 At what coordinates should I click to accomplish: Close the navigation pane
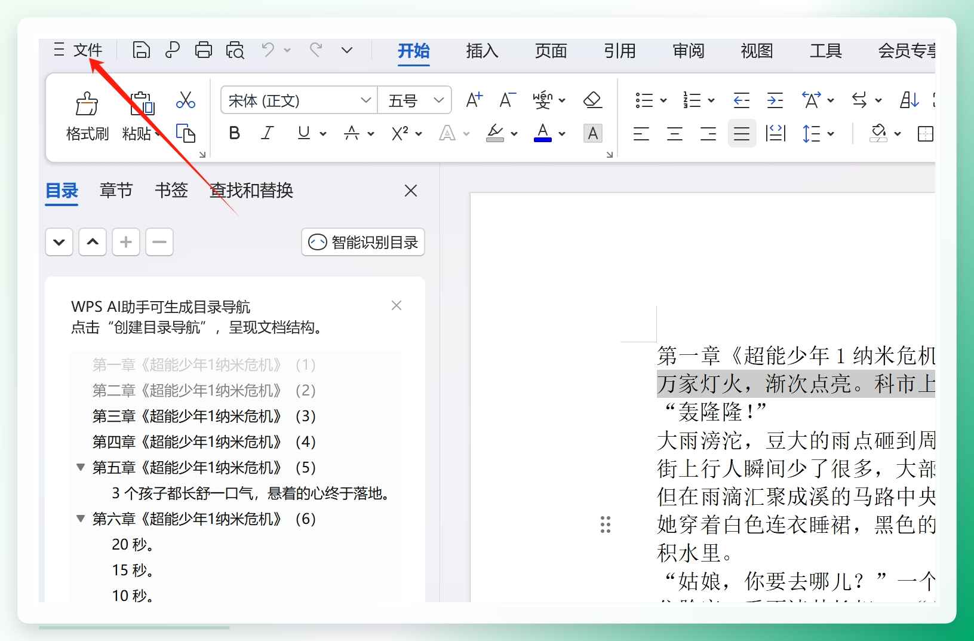point(411,191)
